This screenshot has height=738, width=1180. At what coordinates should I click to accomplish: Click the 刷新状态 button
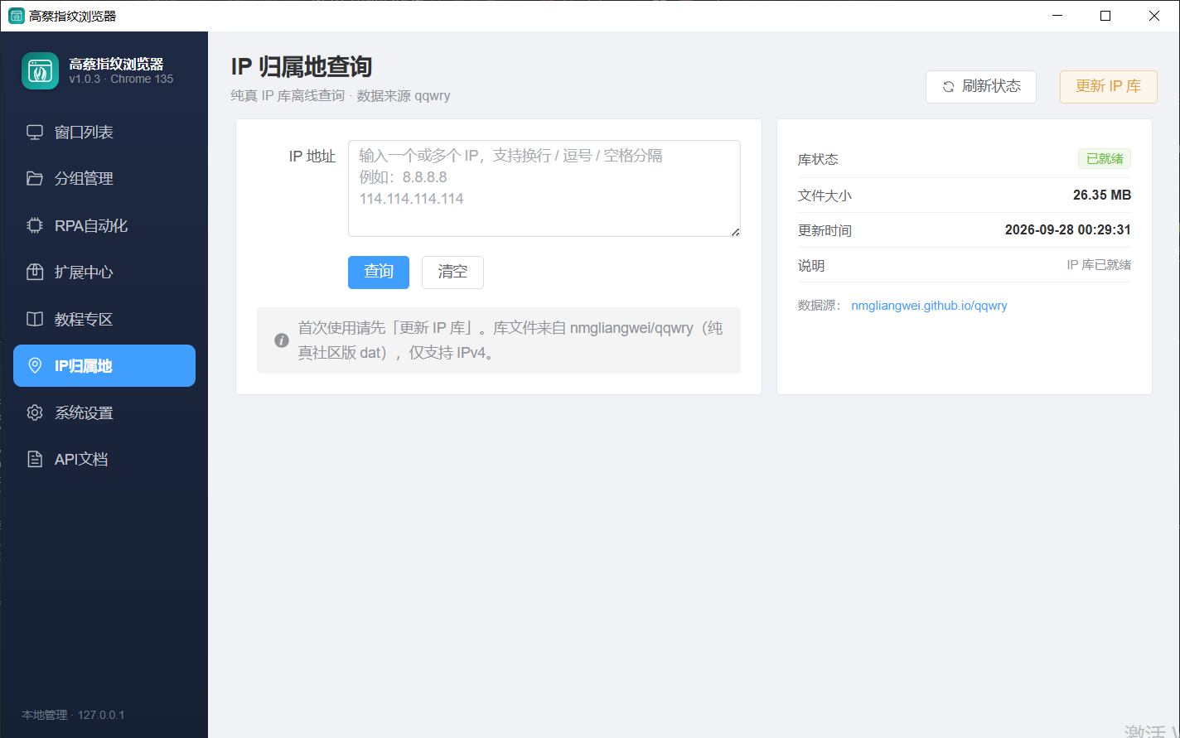pos(981,86)
